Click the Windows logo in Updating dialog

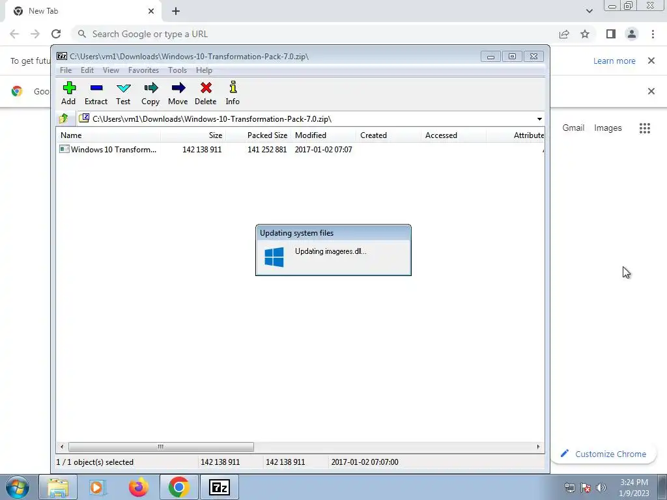(274, 257)
